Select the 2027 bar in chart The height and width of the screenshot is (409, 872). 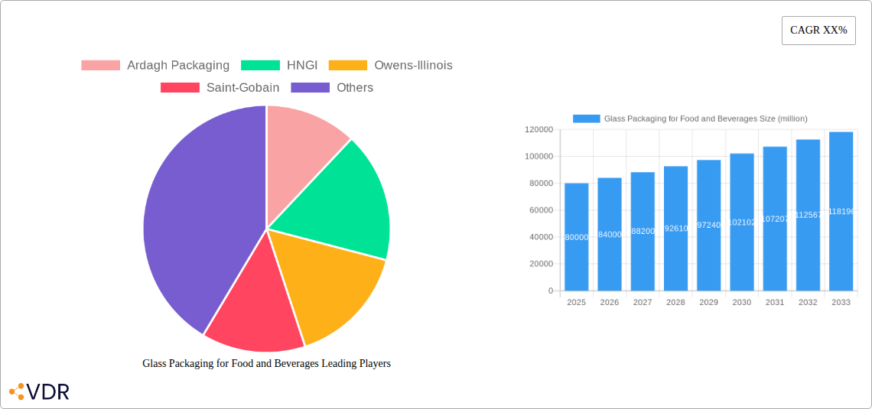point(643,231)
